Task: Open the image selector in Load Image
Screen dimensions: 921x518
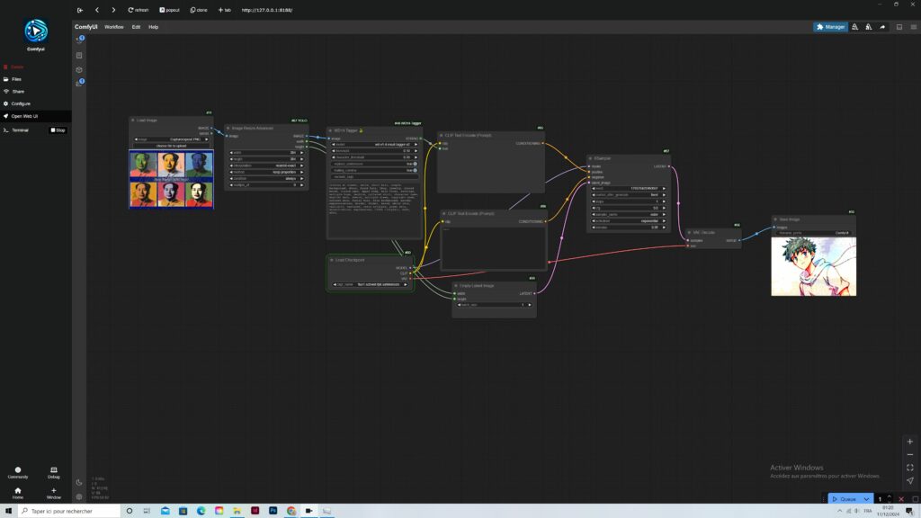Action: coord(171,139)
